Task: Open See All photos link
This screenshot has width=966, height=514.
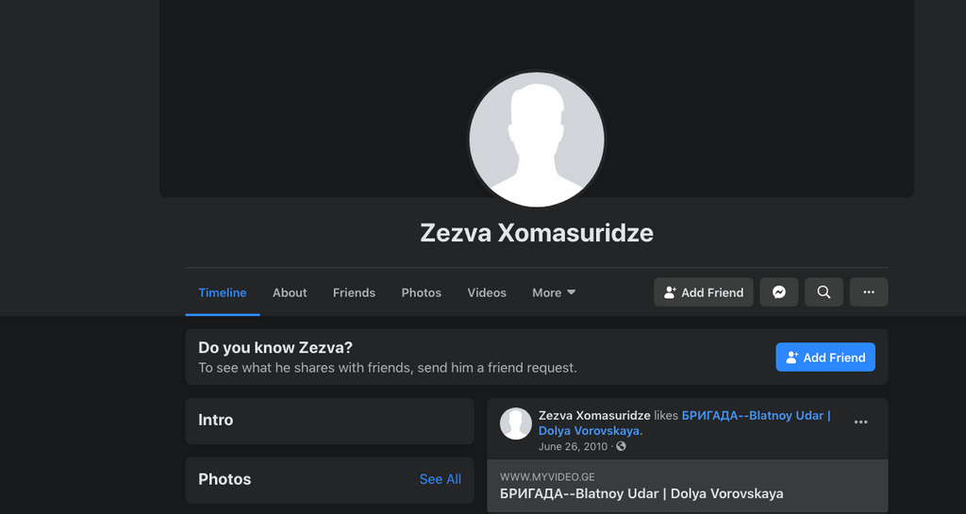Action: pos(440,479)
